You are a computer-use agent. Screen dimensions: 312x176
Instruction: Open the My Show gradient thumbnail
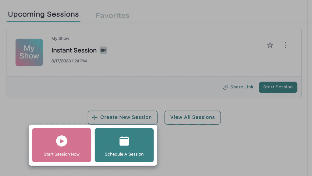pyautogui.click(x=29, y=53)
